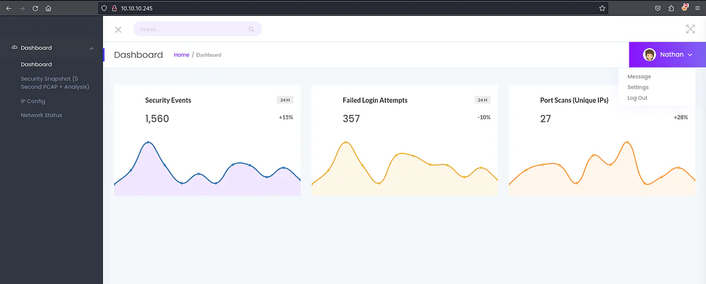Click the +15% change indicator

286,118
